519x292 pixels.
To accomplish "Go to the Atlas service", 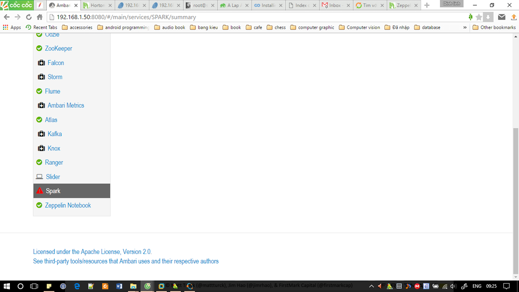I will [x=51, y=120].
